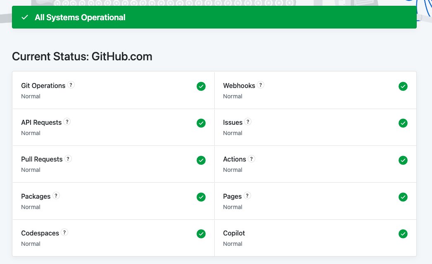Click the green check for Git Operations
Image resolution: width=432 pixels, height=264 pixels.
click(201, 86)
